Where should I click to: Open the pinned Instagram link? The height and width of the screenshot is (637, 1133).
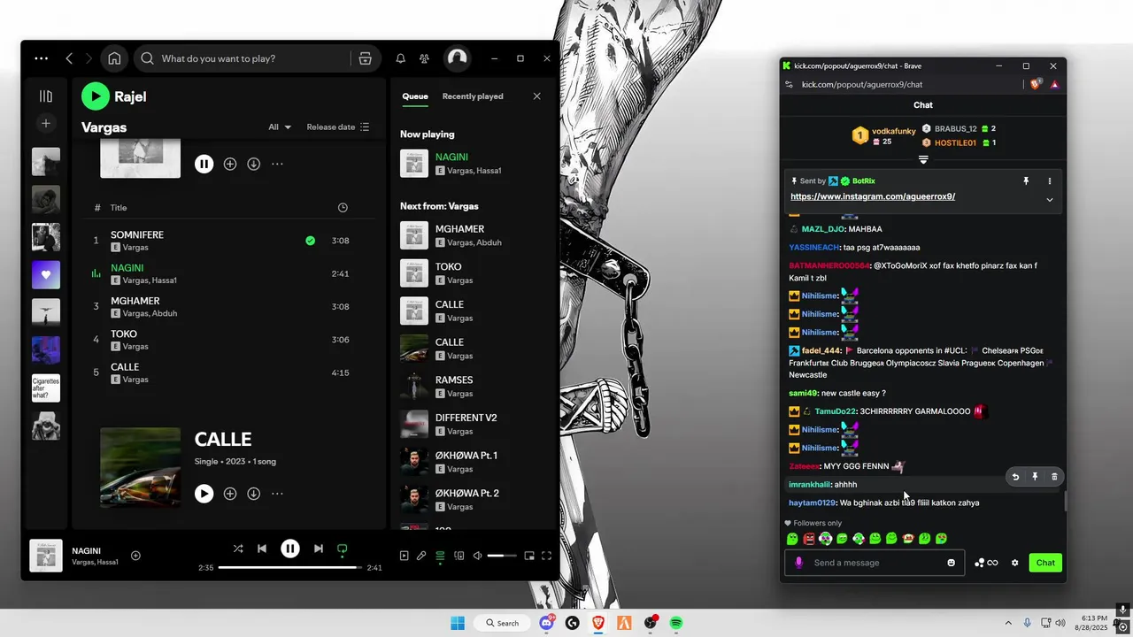pyautogui.click(x=873, y=196)
